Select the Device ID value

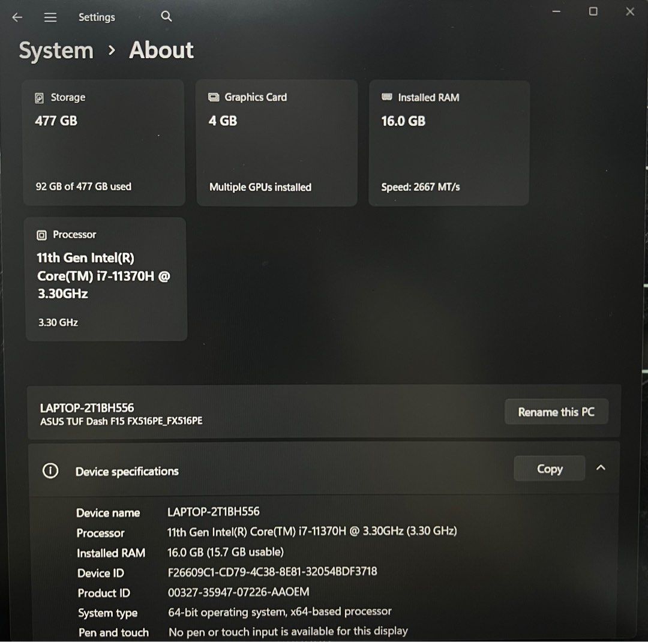271,572
